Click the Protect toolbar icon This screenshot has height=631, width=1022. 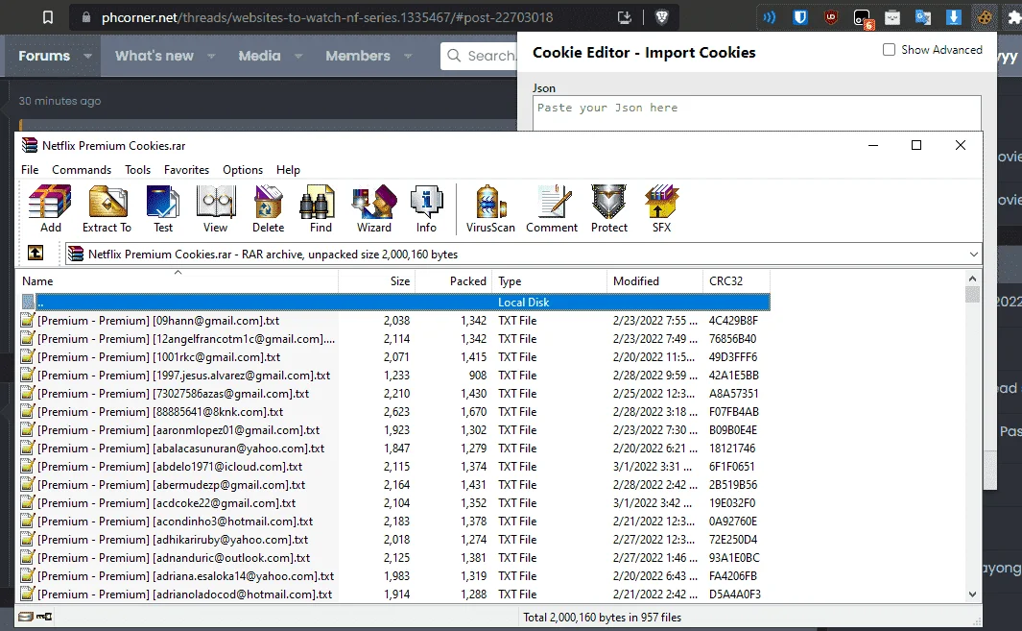coord(608,208)
